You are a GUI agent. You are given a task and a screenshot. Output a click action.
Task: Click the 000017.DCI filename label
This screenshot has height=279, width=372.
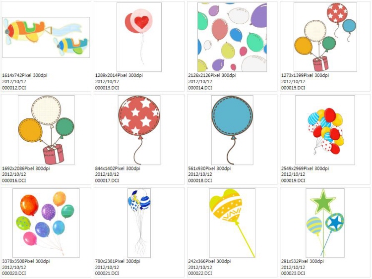coord(107,180)
